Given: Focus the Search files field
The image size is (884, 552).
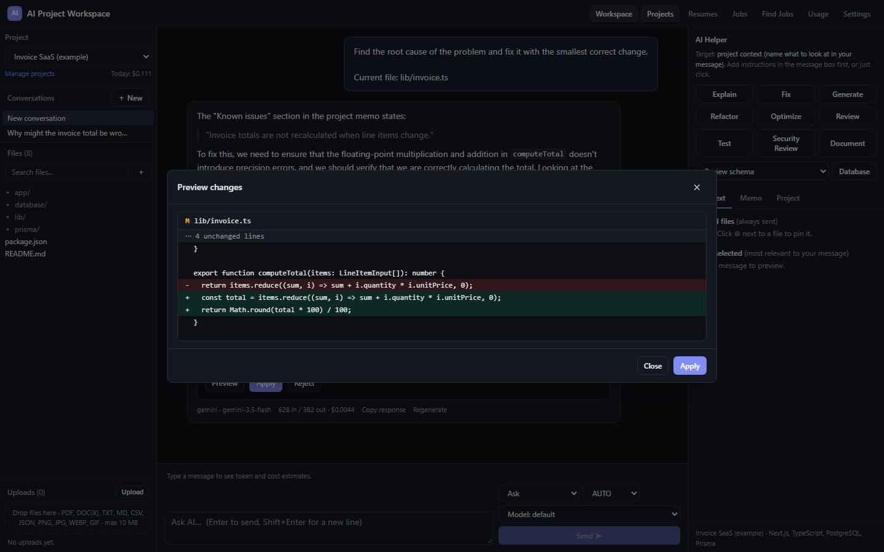Looking at the screenshot, I should pos(67,172).
